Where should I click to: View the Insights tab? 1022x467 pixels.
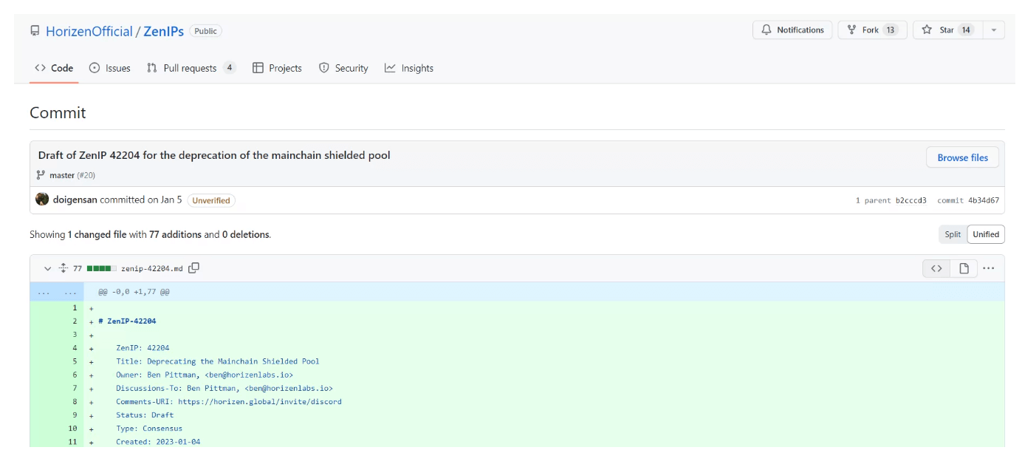coord(409,68)
